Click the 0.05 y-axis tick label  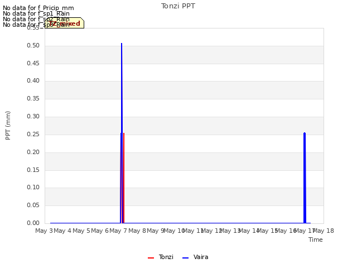click(x=33, y=205)
